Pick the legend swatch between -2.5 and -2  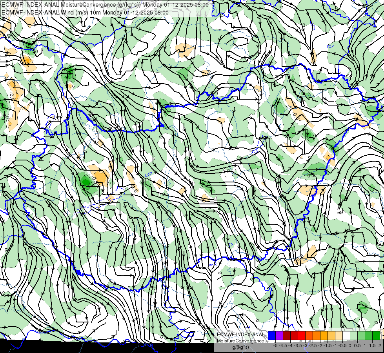[317, 336]
